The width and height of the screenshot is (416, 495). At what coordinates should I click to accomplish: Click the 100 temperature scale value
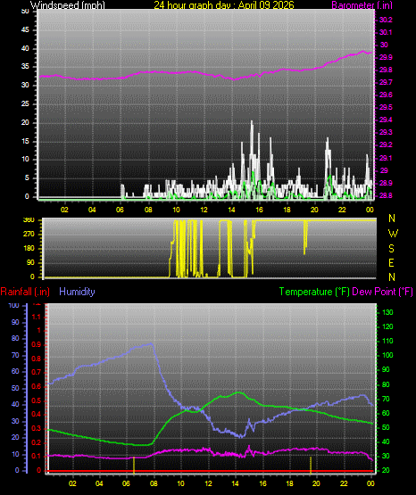(x=387, y=356)
